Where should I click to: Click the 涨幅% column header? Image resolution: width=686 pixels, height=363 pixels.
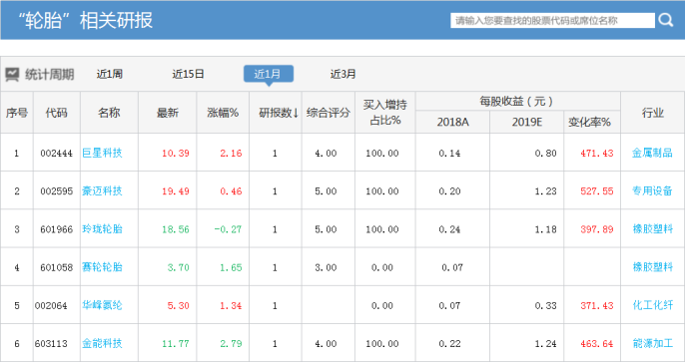point(223,113)
